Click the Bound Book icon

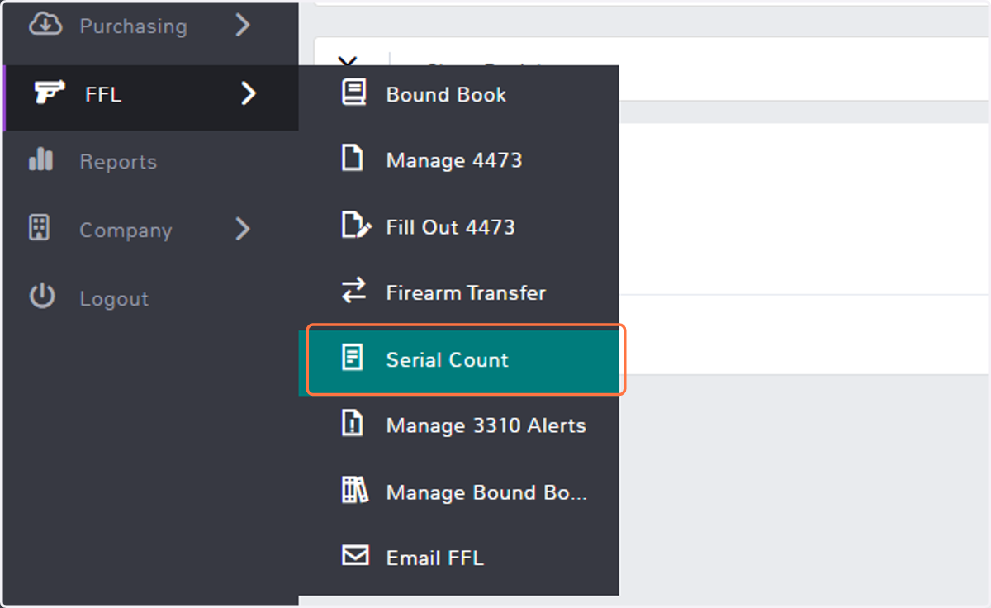point(353,93)
